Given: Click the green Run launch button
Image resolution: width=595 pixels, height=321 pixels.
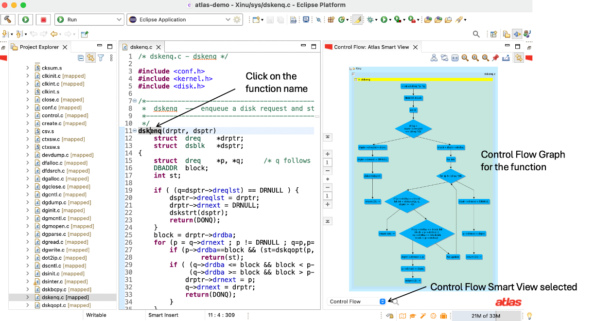Looking at the screenshot, I should (26, 19).
